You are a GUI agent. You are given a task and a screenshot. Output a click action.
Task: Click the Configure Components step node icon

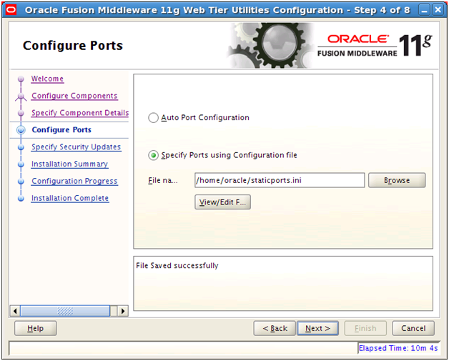(x=21, y=97)
